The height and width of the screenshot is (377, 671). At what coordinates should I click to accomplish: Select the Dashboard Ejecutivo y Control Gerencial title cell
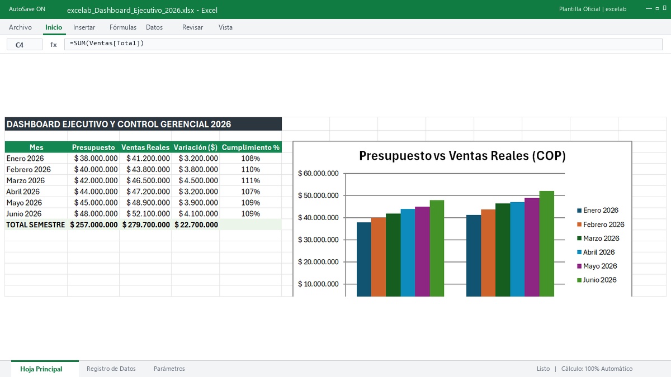pyautogui.click(x=143, y=124)
